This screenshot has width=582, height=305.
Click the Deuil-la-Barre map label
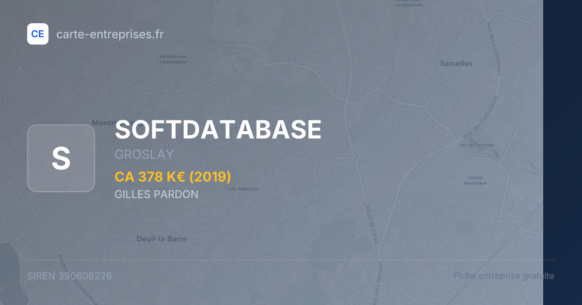click(162, 239)
